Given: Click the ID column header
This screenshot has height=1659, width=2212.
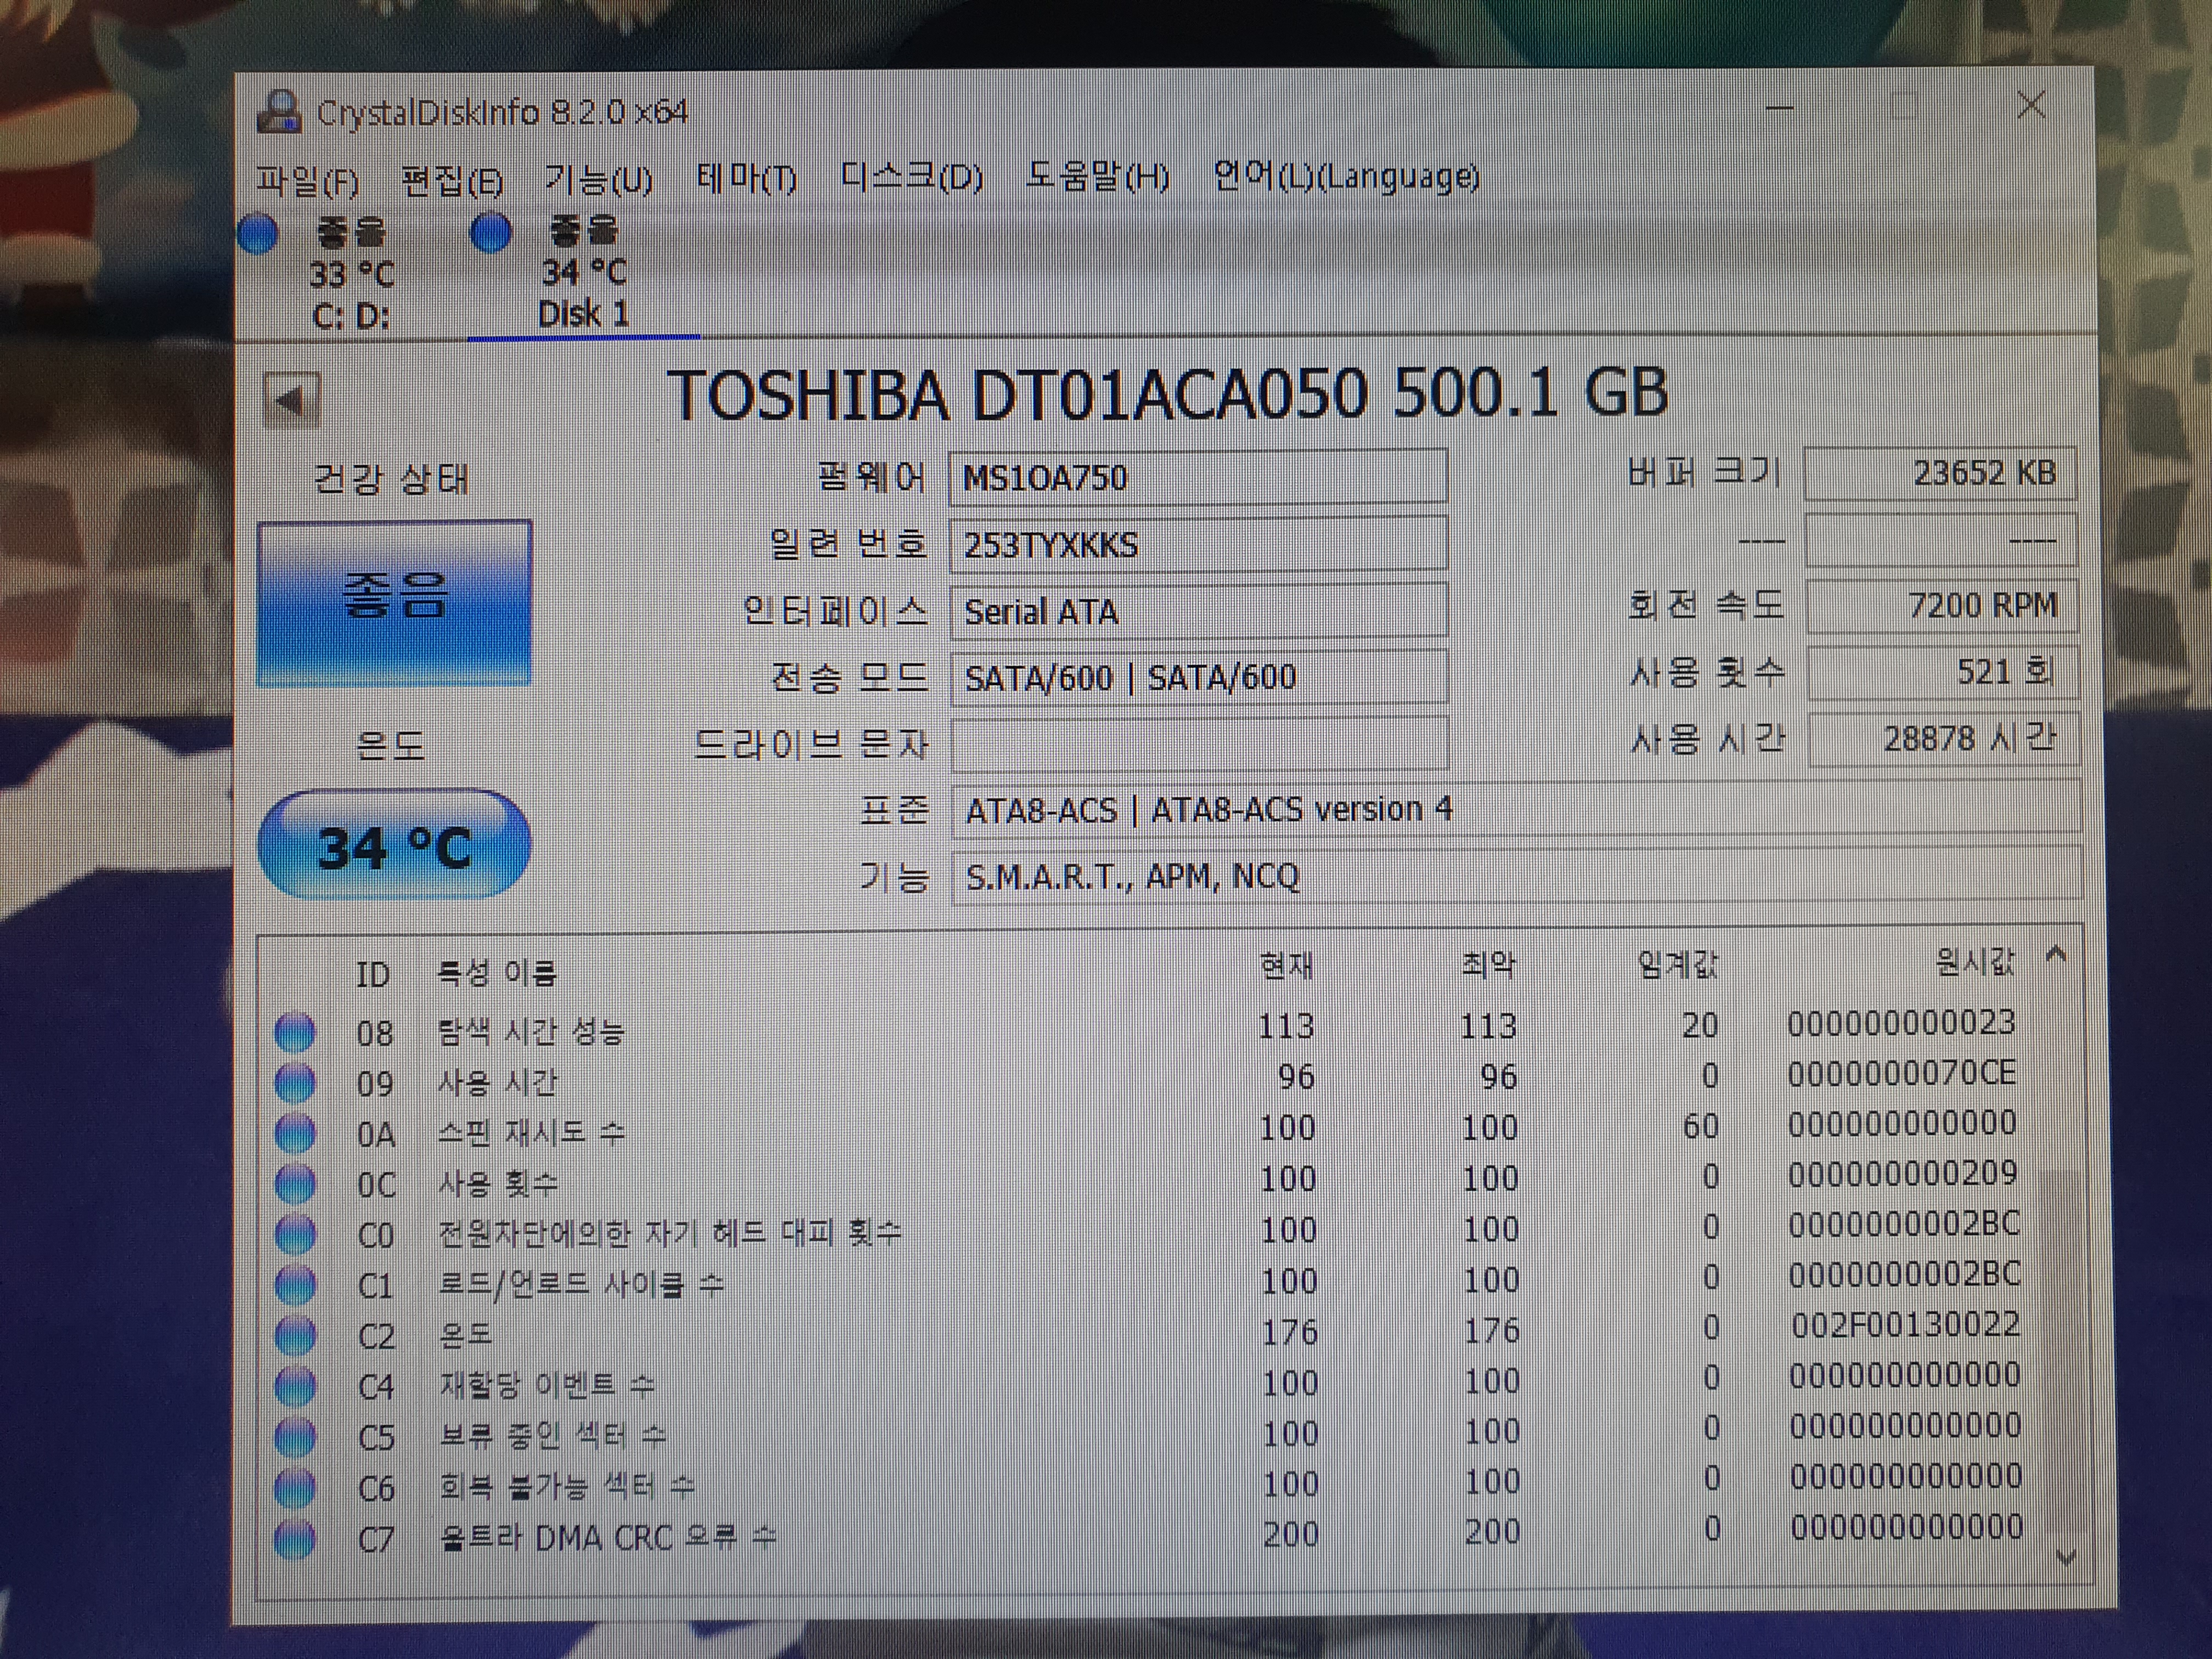Looking at the screenshot, I should pos(373,973).
